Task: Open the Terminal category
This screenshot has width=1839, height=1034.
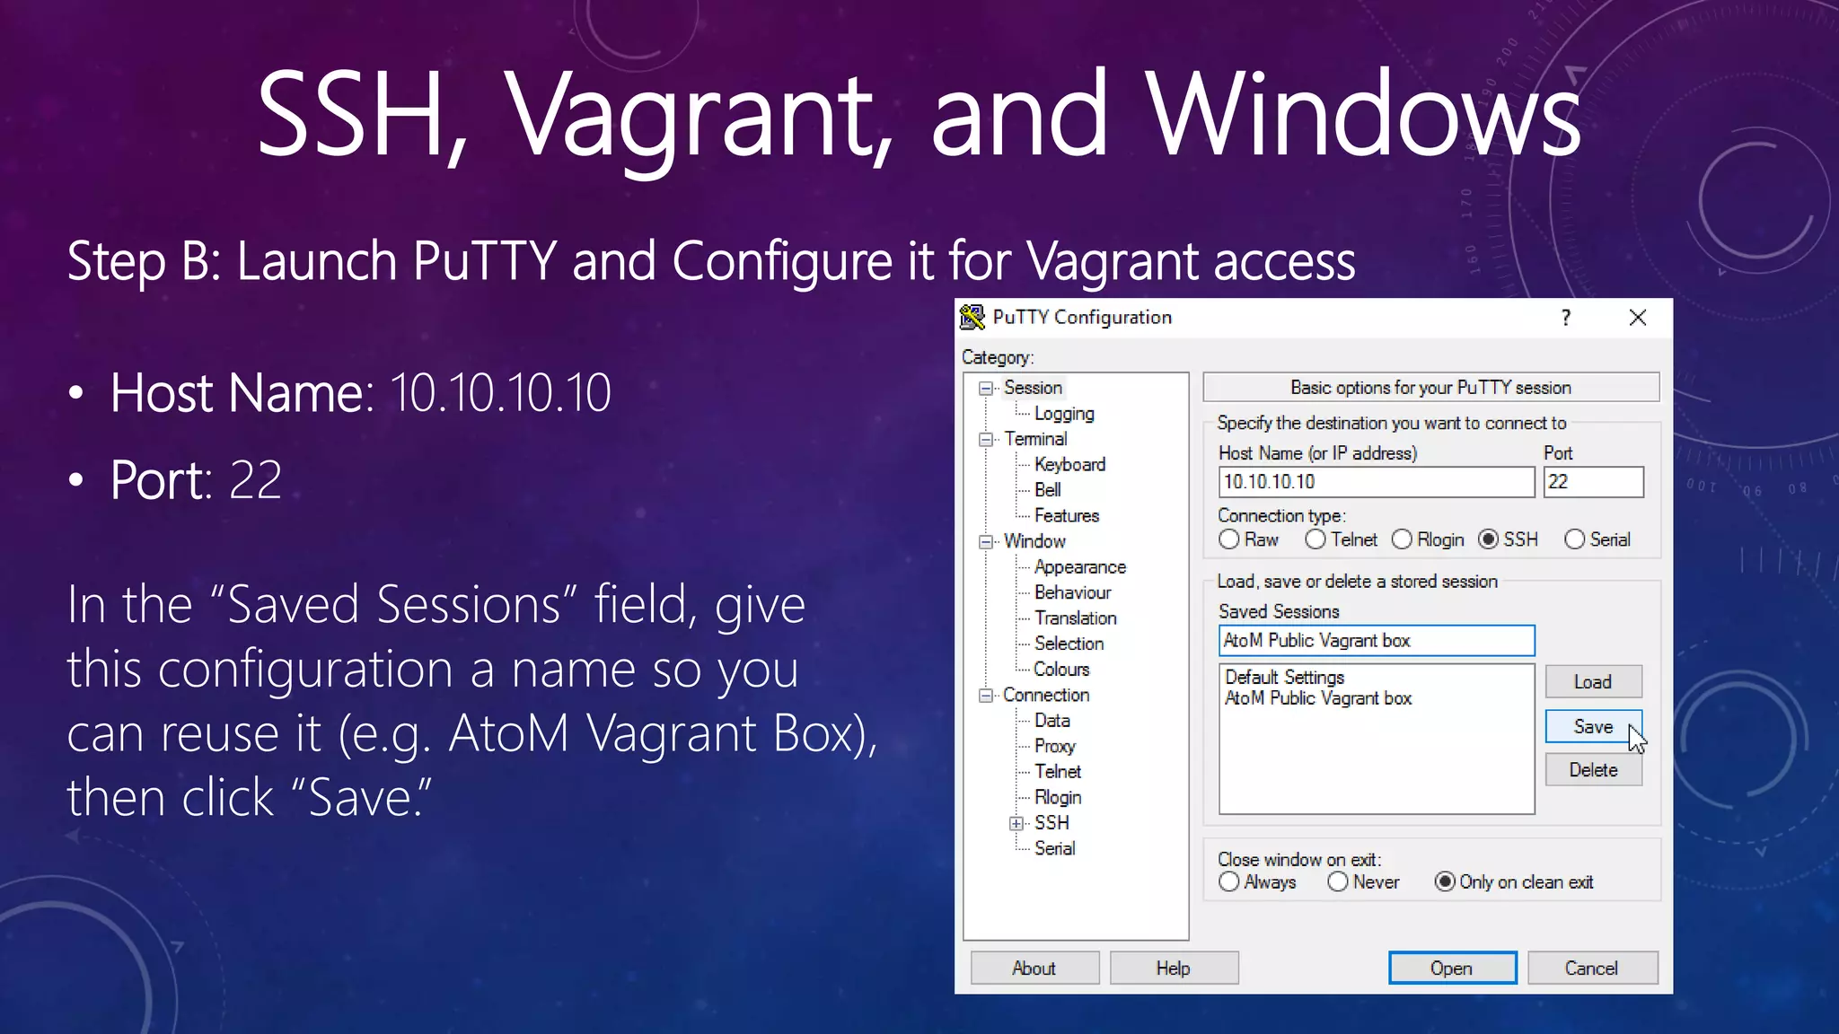Action: pos(1035,439)
